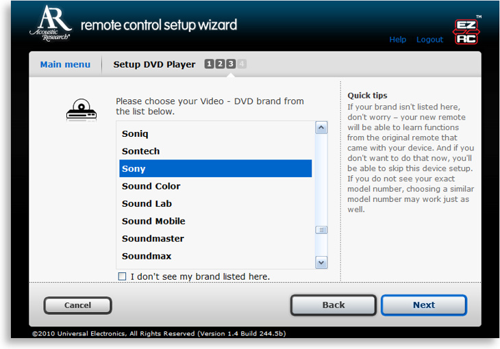Screen dimensions: 500x349
Task: Check "I don't see my brand listed here"
Action: pyautogui.click(x=122, y=276)
